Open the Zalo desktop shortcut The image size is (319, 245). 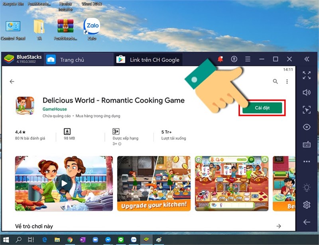pos(92,27)
